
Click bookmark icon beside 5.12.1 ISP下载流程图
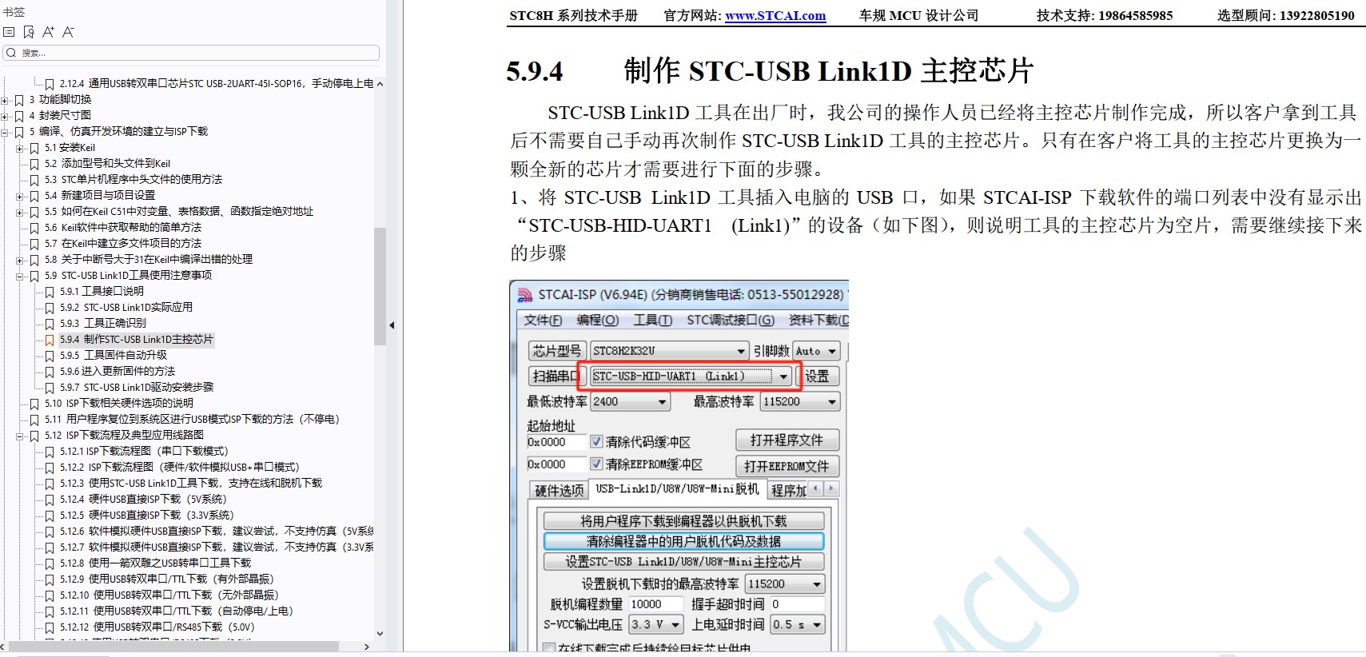50,452
